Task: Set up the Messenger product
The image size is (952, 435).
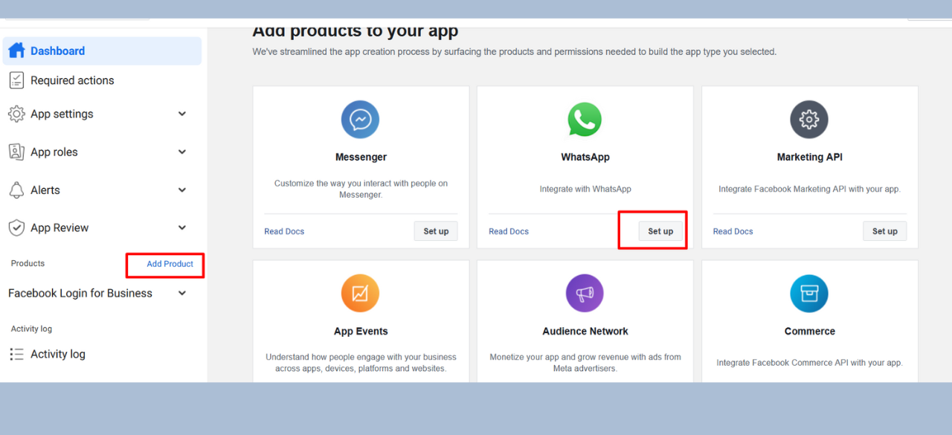Action: [x=436, y=231]
